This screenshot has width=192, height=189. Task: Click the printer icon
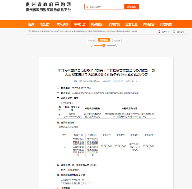pos(159,32)
